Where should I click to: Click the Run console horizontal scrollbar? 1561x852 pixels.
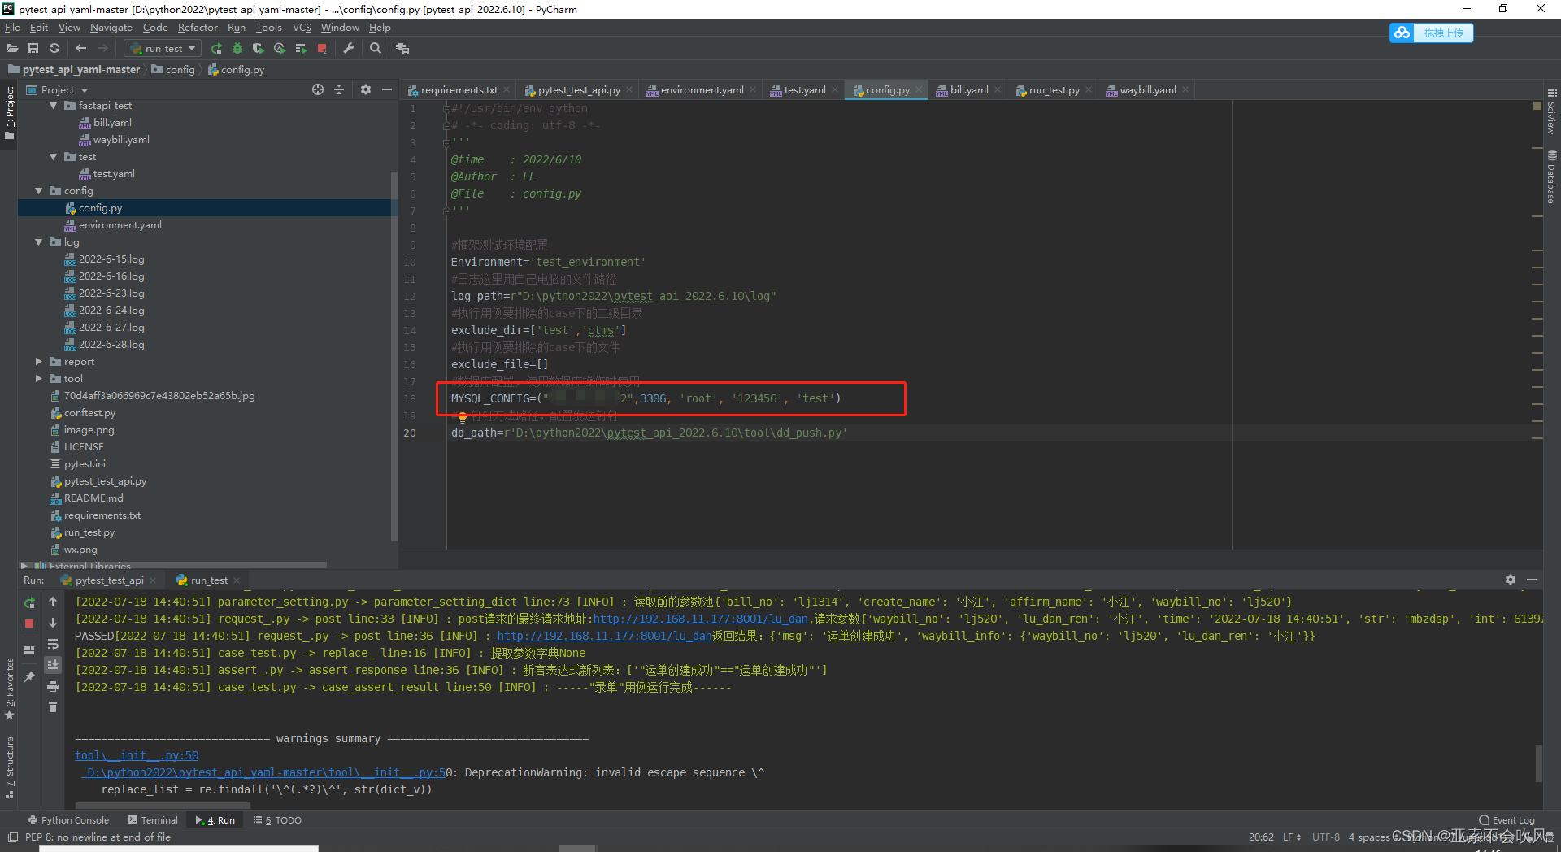click(163, 806)
